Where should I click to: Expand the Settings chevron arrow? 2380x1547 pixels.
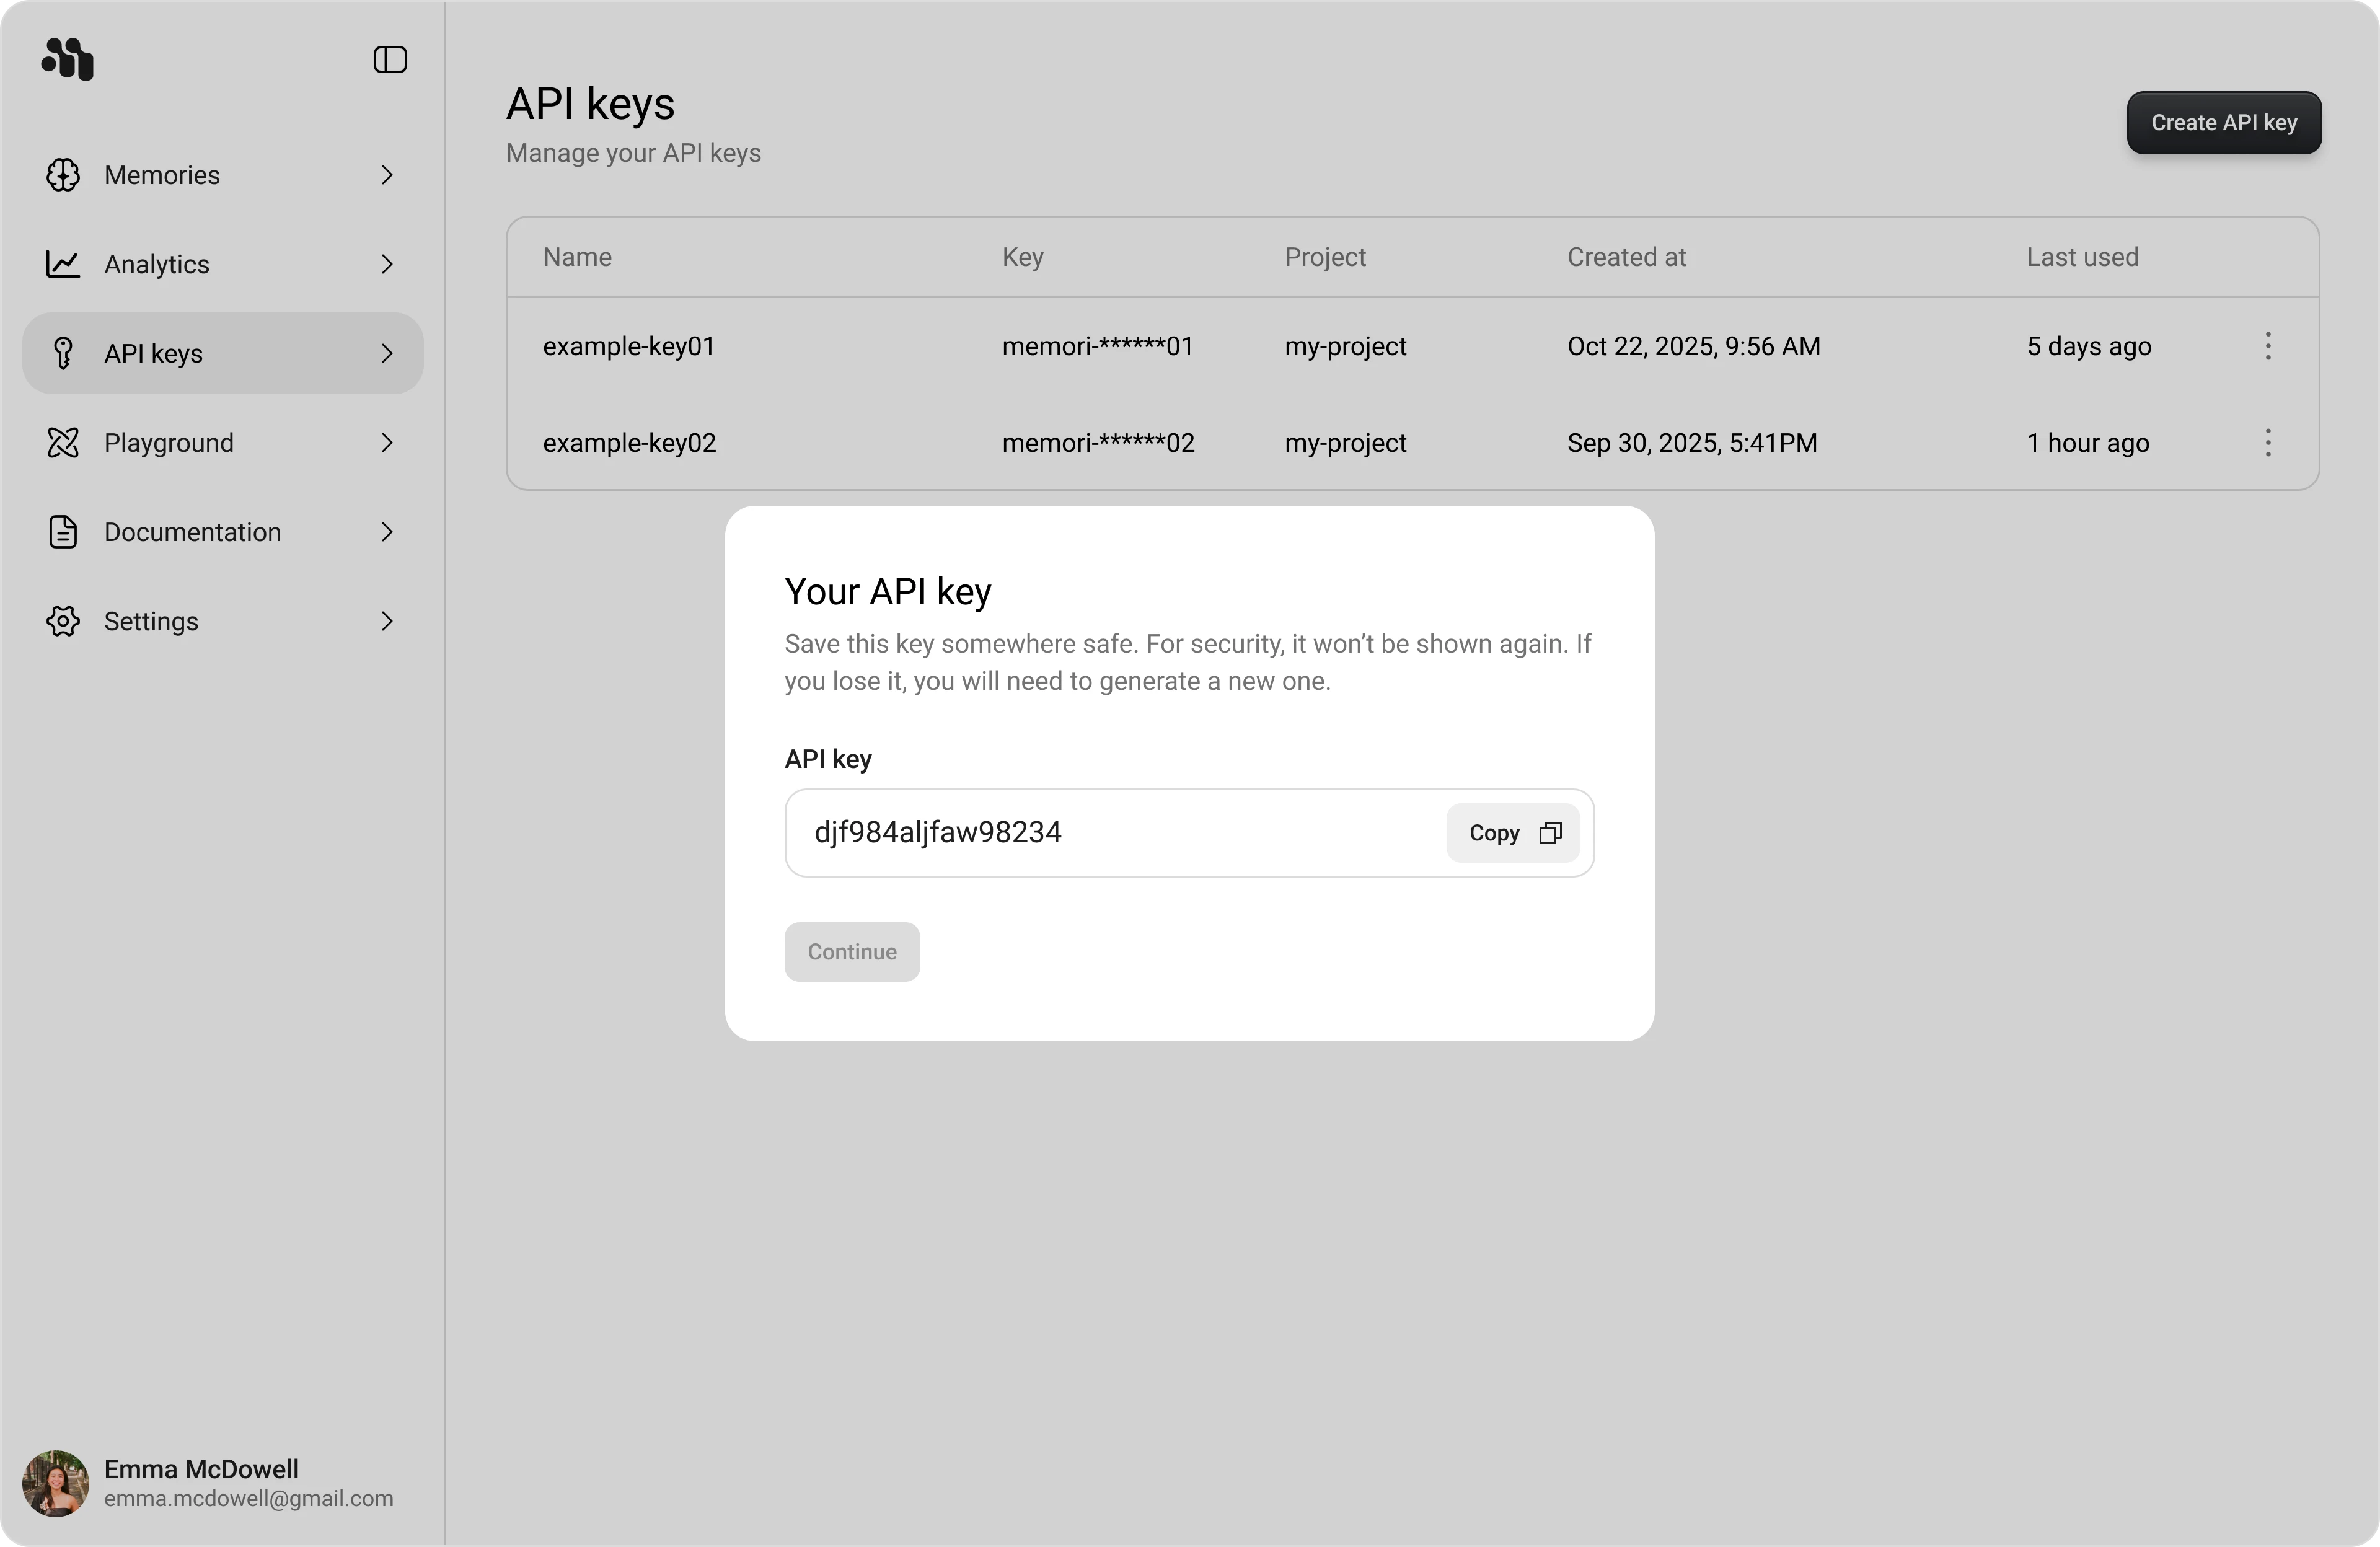tap(387, 621)
